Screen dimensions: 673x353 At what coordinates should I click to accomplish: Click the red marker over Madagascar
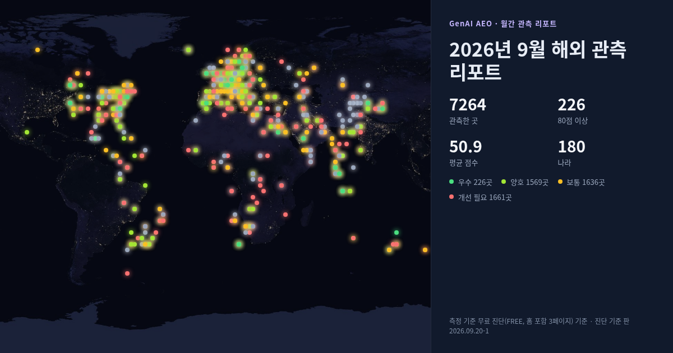pyautogui.click(x=285, y=215)
